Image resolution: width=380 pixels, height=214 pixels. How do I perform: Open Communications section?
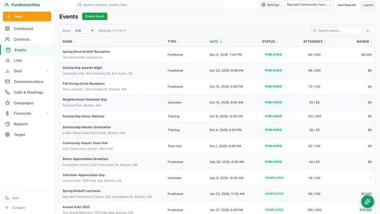click(27, 81)
